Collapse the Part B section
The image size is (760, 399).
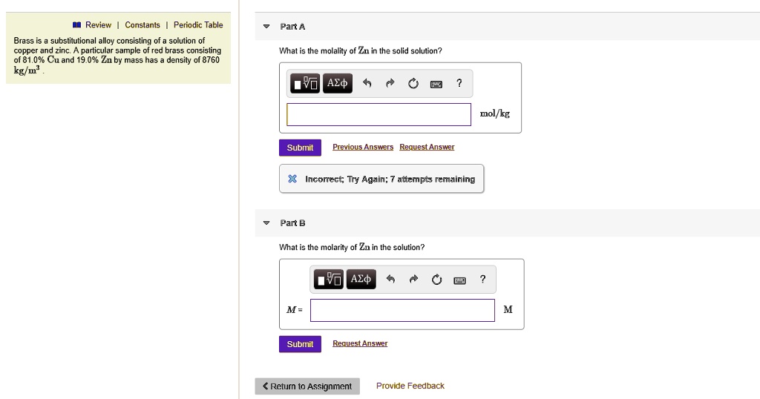[266, 222]
